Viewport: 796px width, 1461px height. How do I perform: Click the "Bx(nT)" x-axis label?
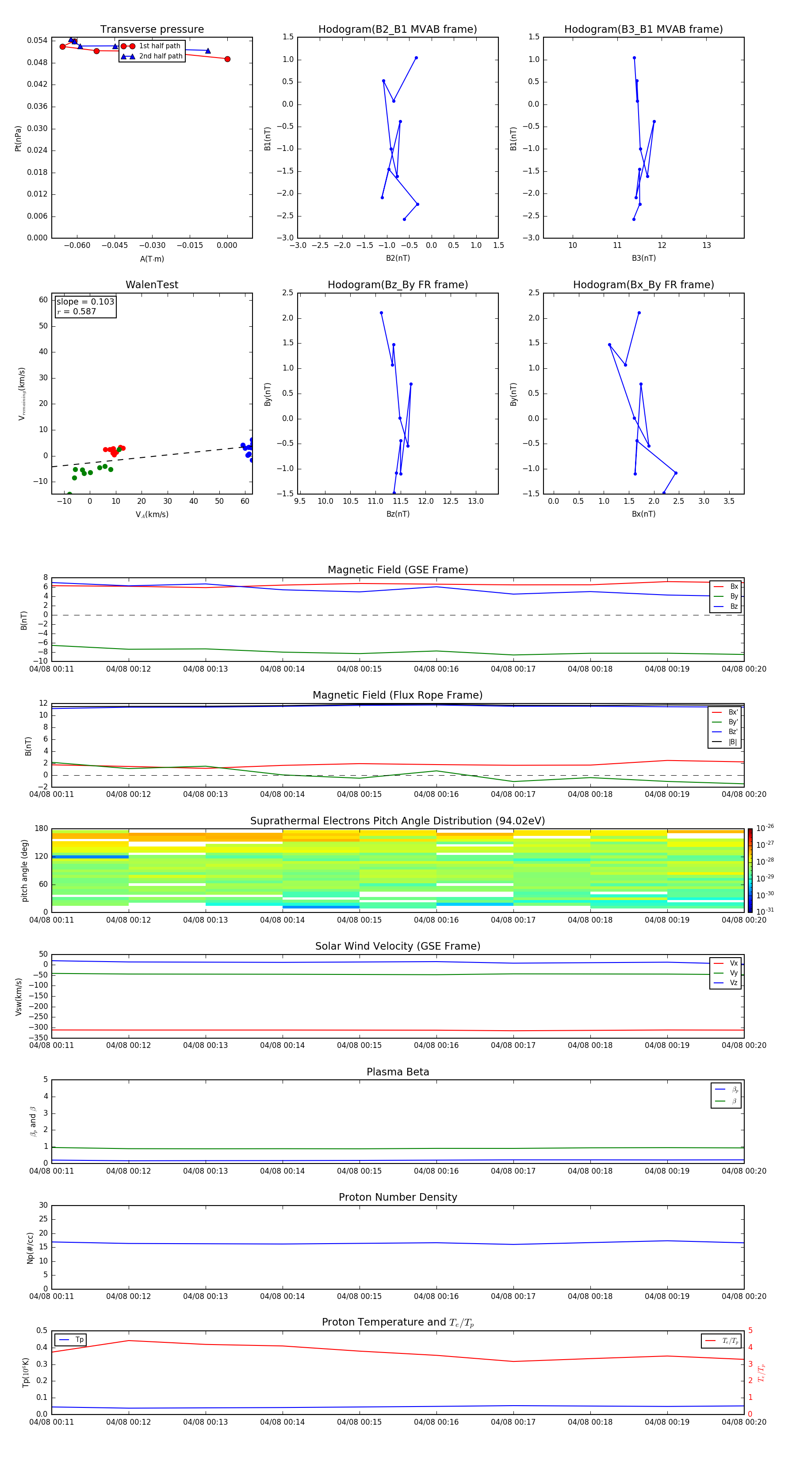tap(643, 514)
